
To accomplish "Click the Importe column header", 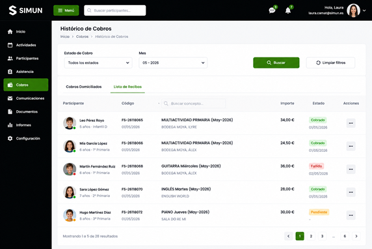I will [287, 103].
